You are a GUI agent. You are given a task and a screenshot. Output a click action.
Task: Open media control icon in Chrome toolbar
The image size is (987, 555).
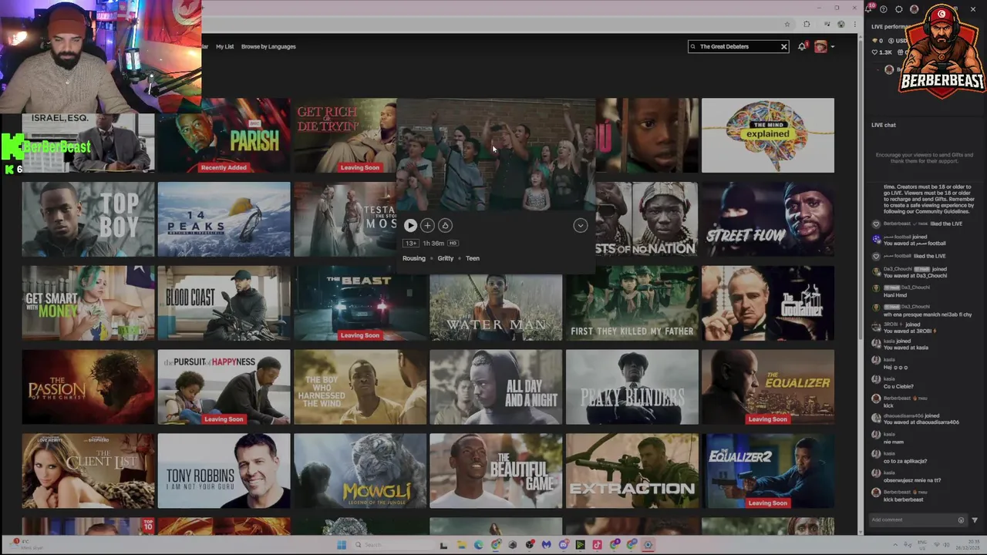(x=827, y=24)
